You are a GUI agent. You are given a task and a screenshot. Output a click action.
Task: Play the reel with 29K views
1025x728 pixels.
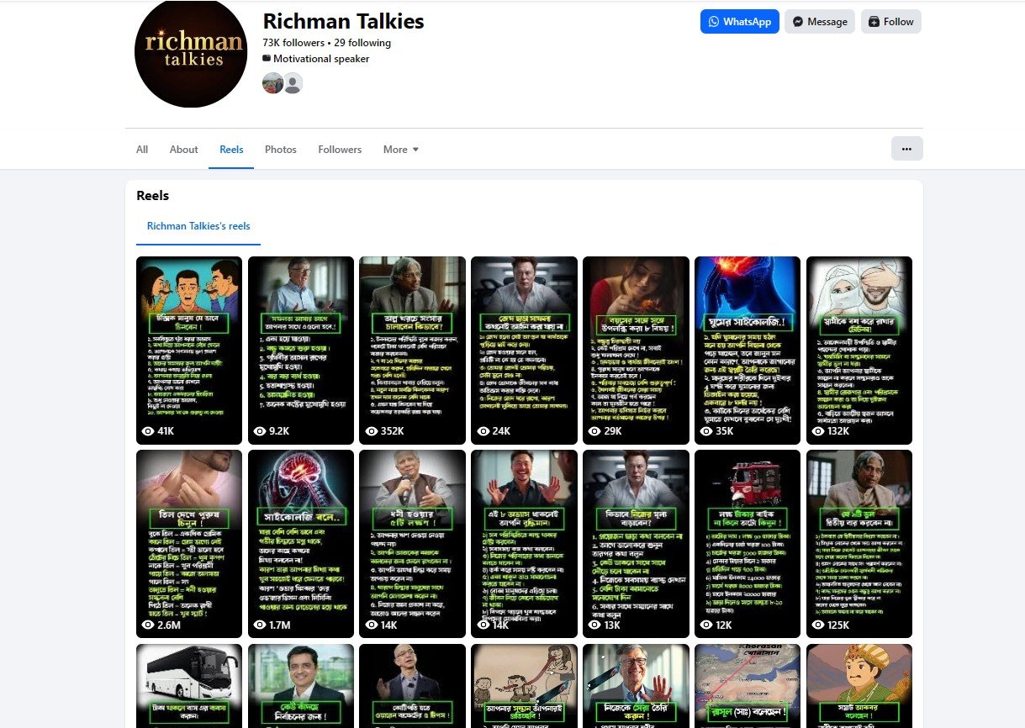[x=636, y=350]
